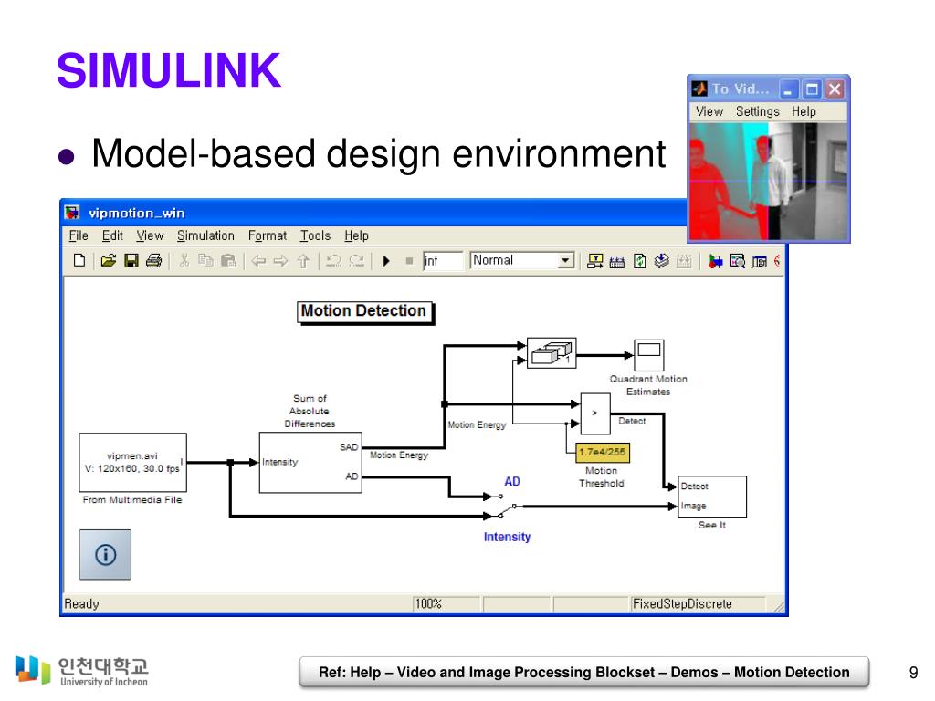Go up to parent with up arrow
This screenshot has width=935, height=701.
(303, 260)
